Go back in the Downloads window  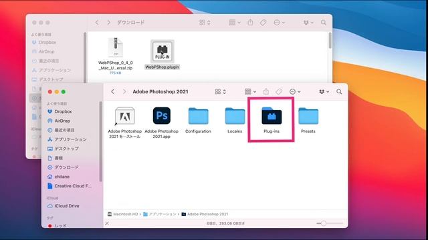97,23
